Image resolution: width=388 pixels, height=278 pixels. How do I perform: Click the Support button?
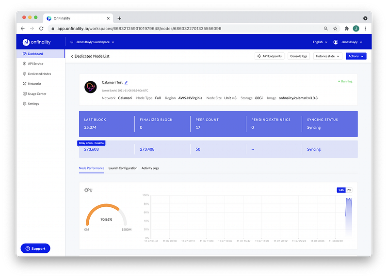[x=35, y=248]
